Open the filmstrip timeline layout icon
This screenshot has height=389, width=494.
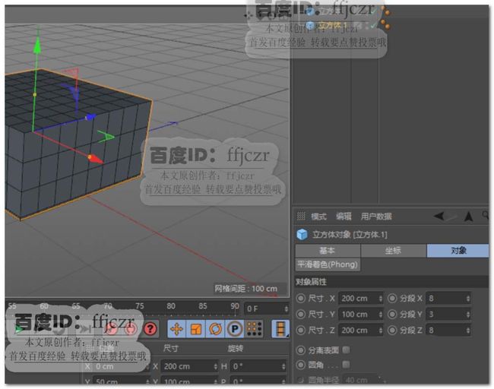click(x=280, y=329)
